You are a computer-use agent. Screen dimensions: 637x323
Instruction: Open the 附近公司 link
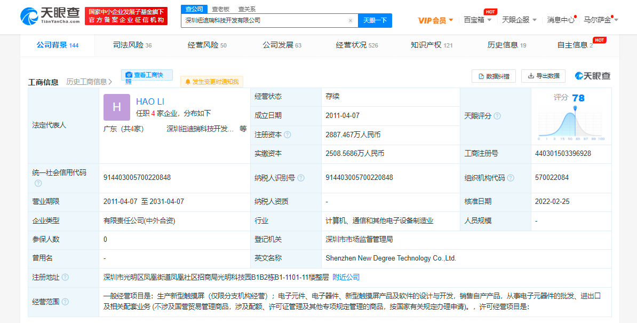pyautogui.click(x=346, y=277)
